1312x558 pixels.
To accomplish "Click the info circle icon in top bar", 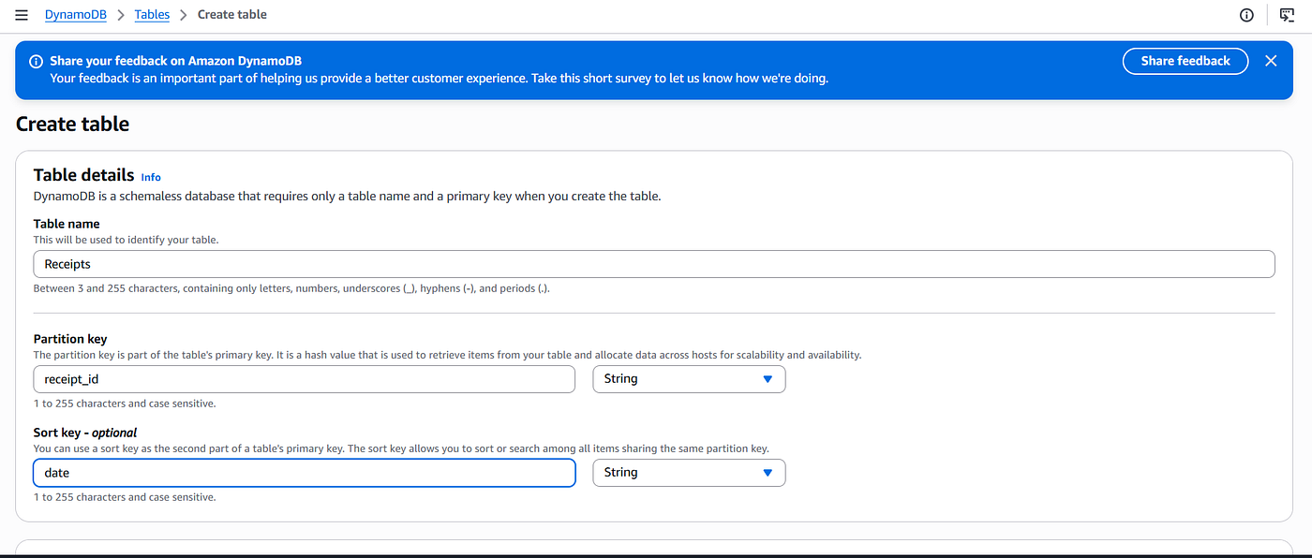I will click(x=1246, y=15).
